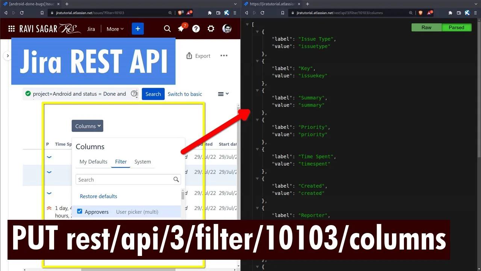The width and height of the screenshot is (481, 271).
Task: Collapse the first JSON object triangle
Action: pyautogui.click(x=258, y=32)
